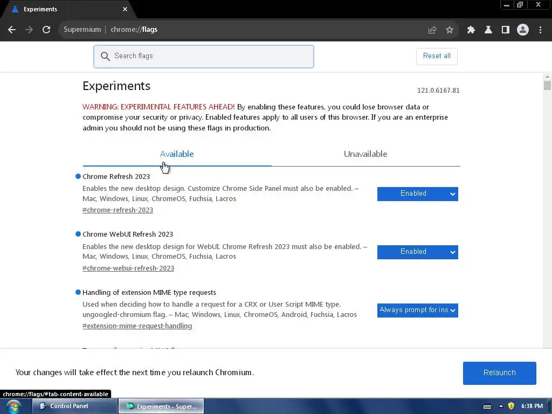Bookmark this page with the star icon
Image resolution: width=552 pixels, height=414 pixels.
(450, 30)
